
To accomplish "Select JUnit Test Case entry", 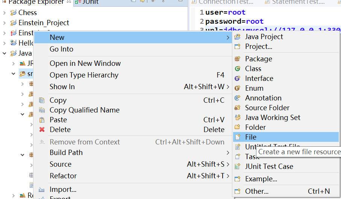I will 286,166.
